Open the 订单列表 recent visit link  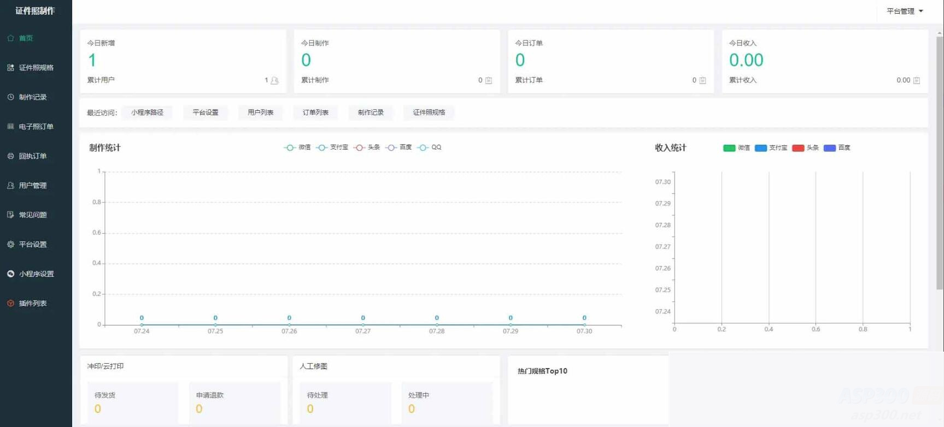pyautogui.click(x=315, y=112)
